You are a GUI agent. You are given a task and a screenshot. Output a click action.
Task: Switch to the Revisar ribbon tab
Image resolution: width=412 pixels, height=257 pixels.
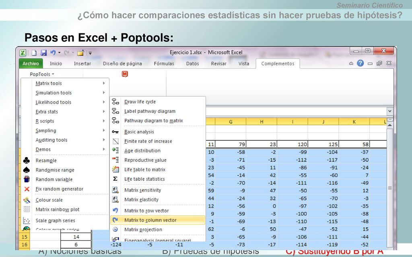coord(218,63)
